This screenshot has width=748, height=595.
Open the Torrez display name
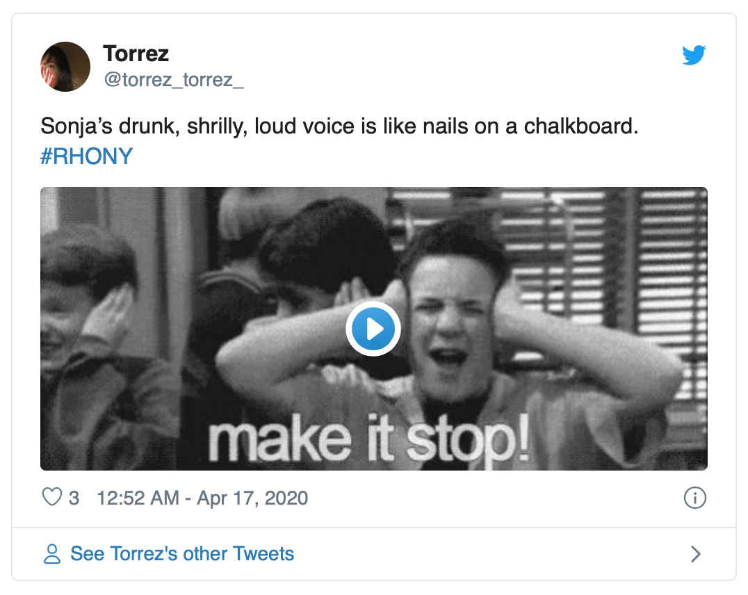coord(136,54)
